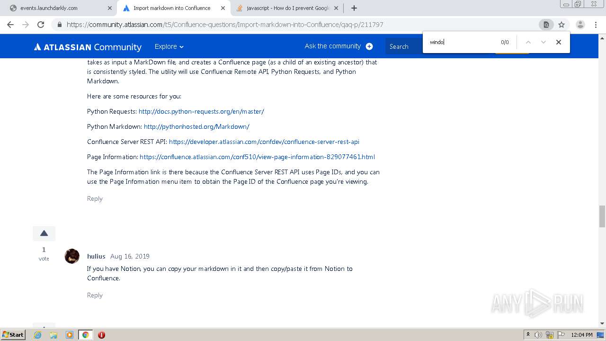Go forward with the browser forward arrow
Viewport: 606px width, 341px height.
pyautogui.click(x=26, y=25)
